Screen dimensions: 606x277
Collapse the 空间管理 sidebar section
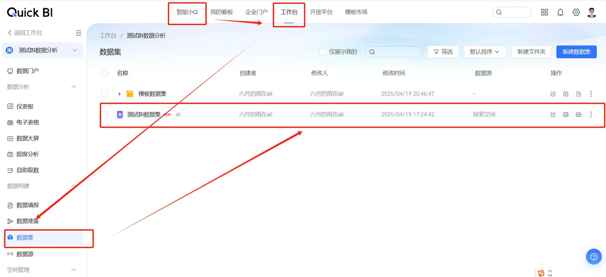pos(74,270)
